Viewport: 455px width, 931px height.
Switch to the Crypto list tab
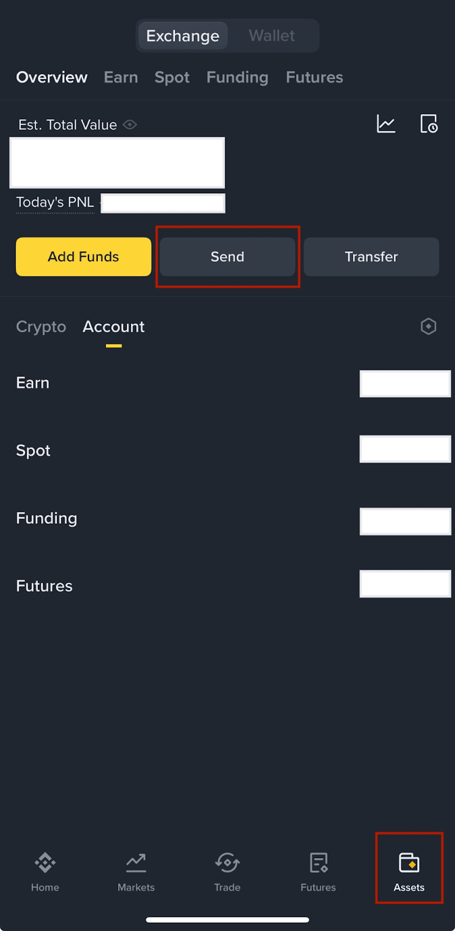(41, 327)
